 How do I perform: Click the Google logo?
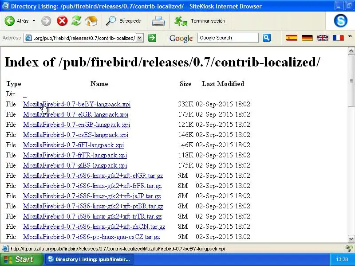pyautogui.click(x=181, y=38)
